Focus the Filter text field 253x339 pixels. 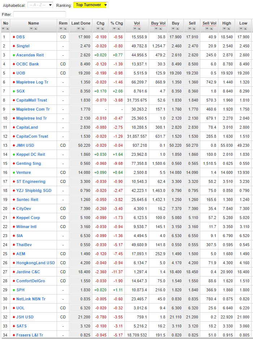pos(39,14)
